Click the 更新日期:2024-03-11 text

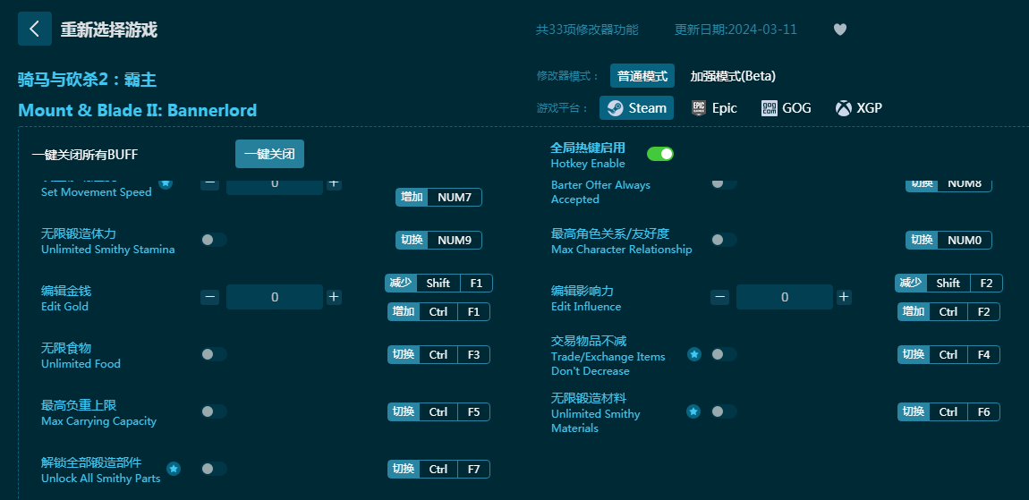tap(736, 30)
